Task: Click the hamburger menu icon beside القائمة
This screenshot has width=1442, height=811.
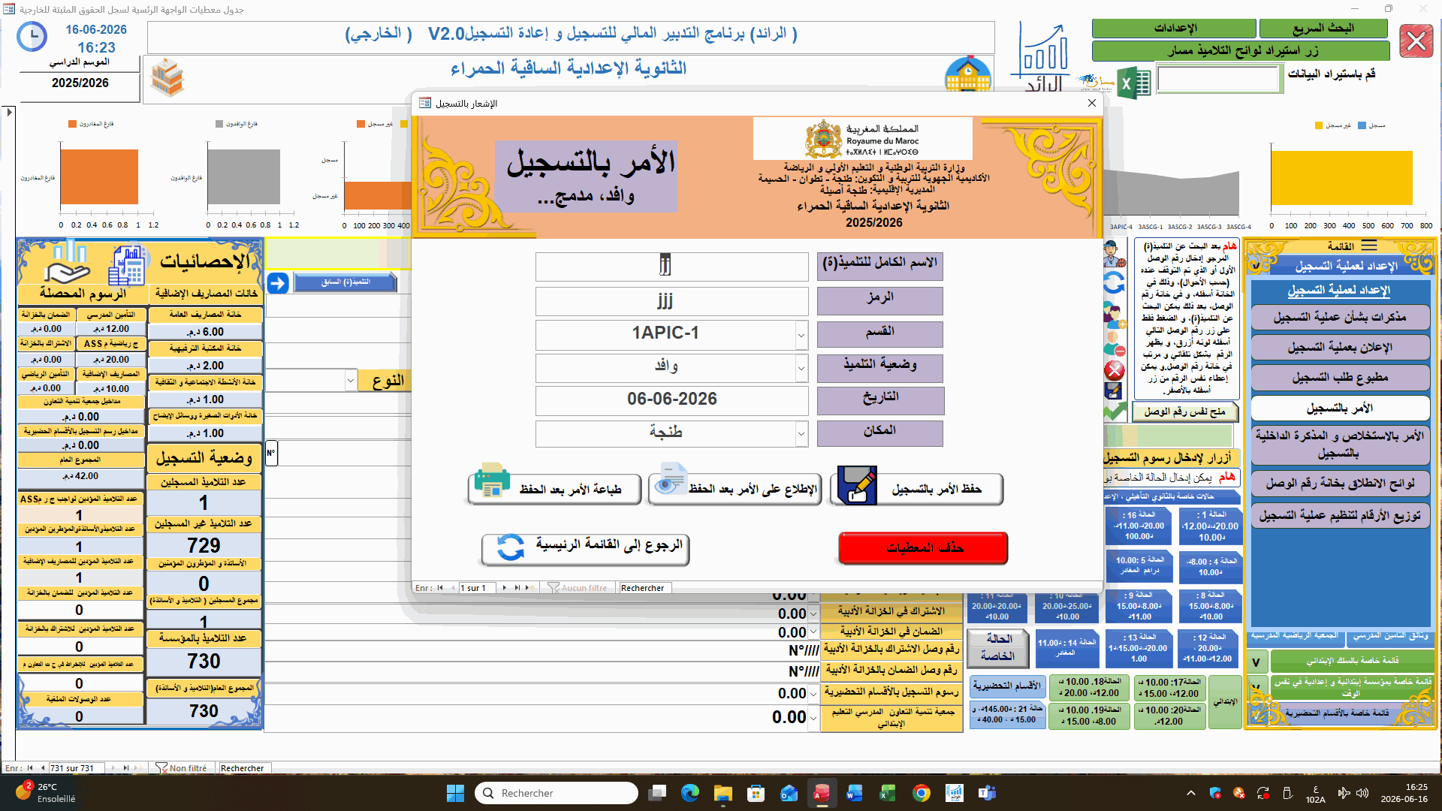Action: [x=1370, y=246]
